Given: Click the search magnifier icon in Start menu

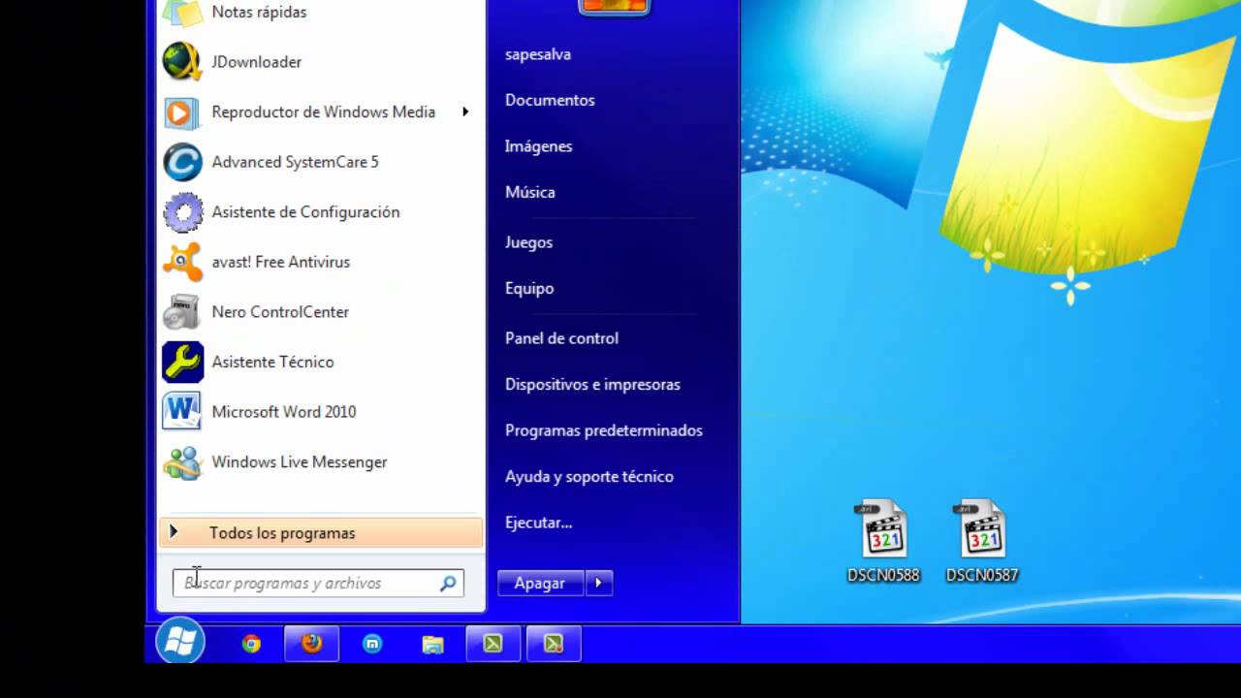Looking at the screenshot, I should (448, 584).
